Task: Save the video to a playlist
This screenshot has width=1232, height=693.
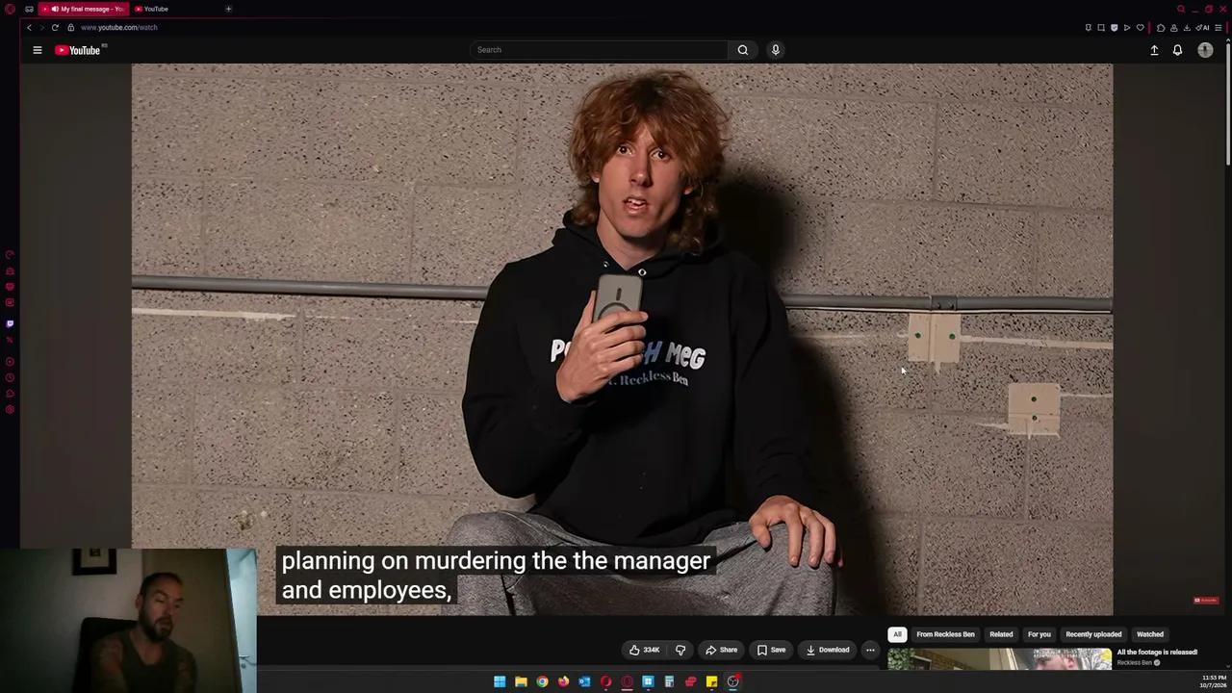Action: coord(771,650)
